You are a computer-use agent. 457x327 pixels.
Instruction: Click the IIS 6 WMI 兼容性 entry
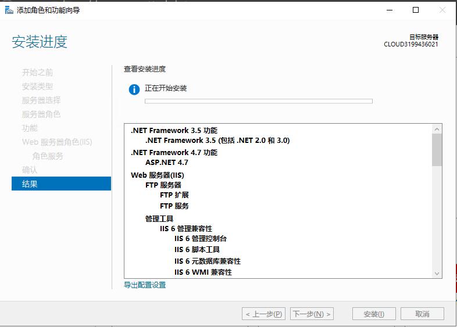click(203, 272)
